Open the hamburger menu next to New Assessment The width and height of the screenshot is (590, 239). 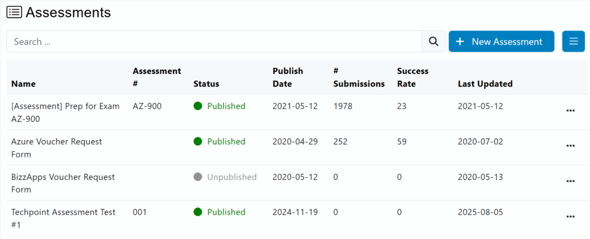coord(573,41)
